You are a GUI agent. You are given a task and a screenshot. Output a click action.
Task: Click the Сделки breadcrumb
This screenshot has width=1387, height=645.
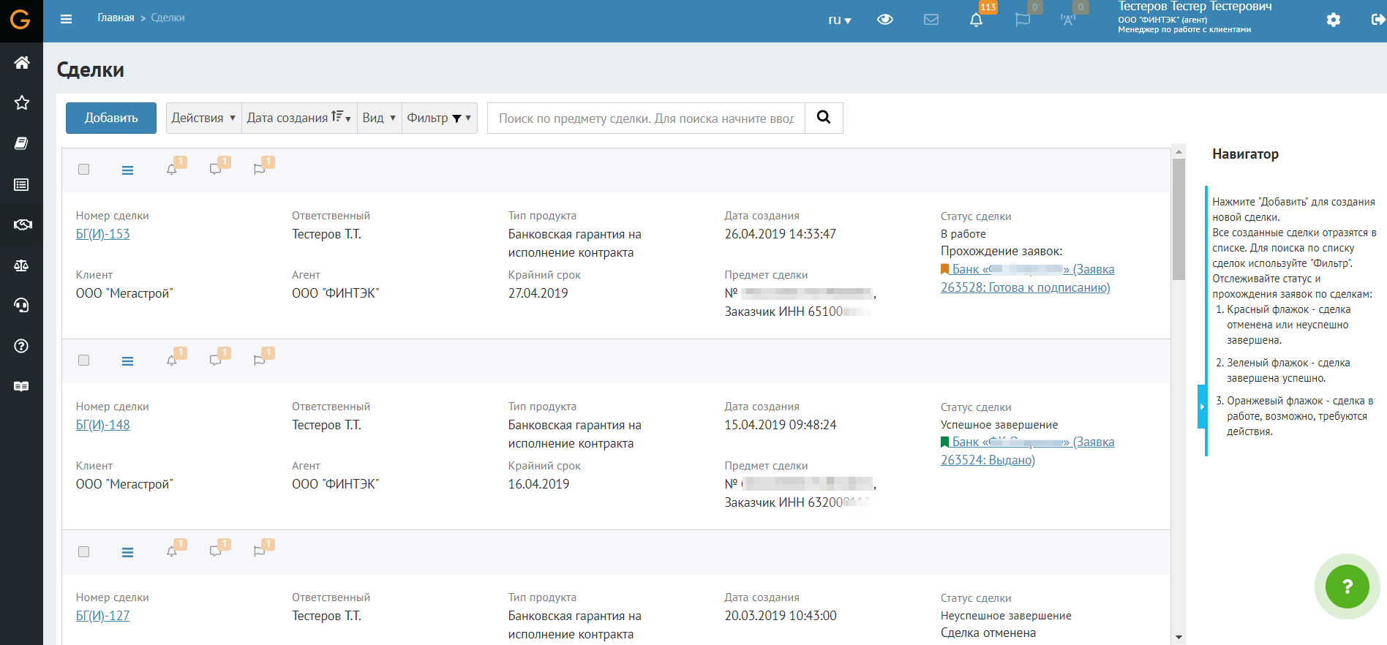pos(168,18)
